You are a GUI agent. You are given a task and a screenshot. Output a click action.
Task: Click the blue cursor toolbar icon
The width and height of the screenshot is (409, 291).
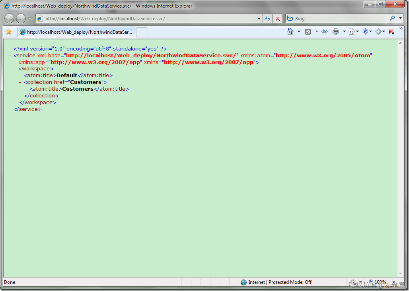(325, 31)
